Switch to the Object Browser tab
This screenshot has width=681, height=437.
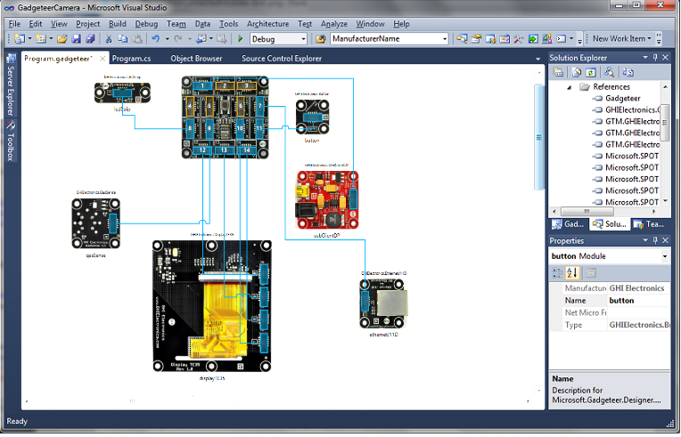[196, 58]
